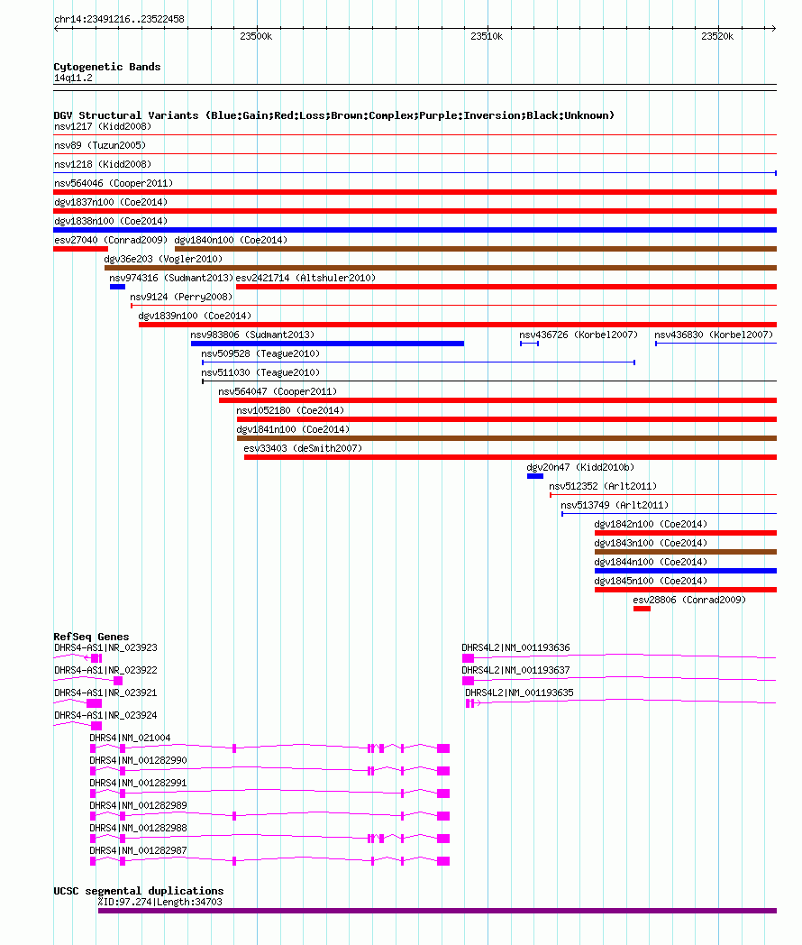Select nsv512352 (Arlt2011) variant
Viewport: 802px width, 945px height.
pos(603,486)
